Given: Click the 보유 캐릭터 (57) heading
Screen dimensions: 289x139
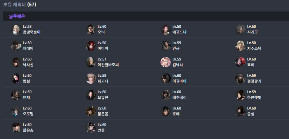Looking at the screenshot, I should (20, 5).
